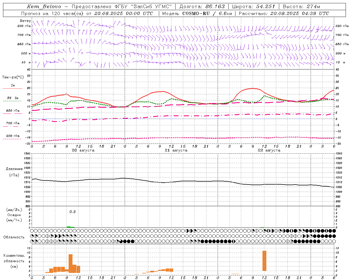350x280 pixels.
Task: Click the (мм/3ч.) precipitation unit label
Action: coord(14,210)
